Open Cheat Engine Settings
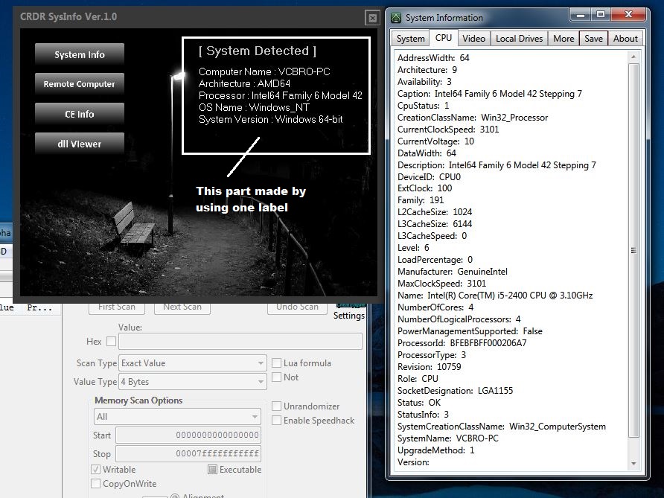The width and height of the screenshot is (664, 498). [x=348, y=315]
